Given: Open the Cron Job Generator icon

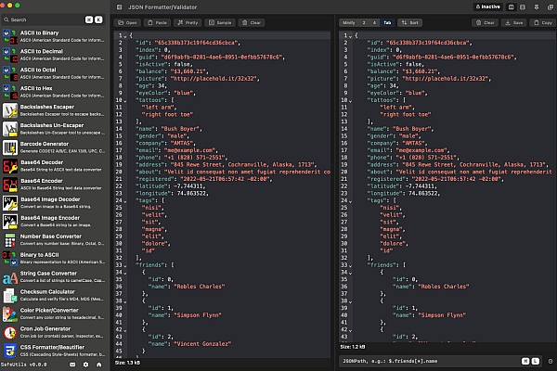Looking at the screenshot, I should (10, 332).
